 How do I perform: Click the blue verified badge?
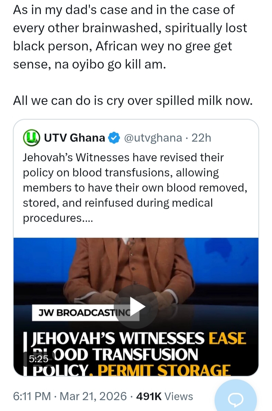(114, 138)
